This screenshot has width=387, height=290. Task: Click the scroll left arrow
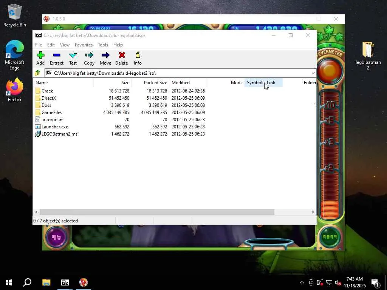[x=36, y=212]
